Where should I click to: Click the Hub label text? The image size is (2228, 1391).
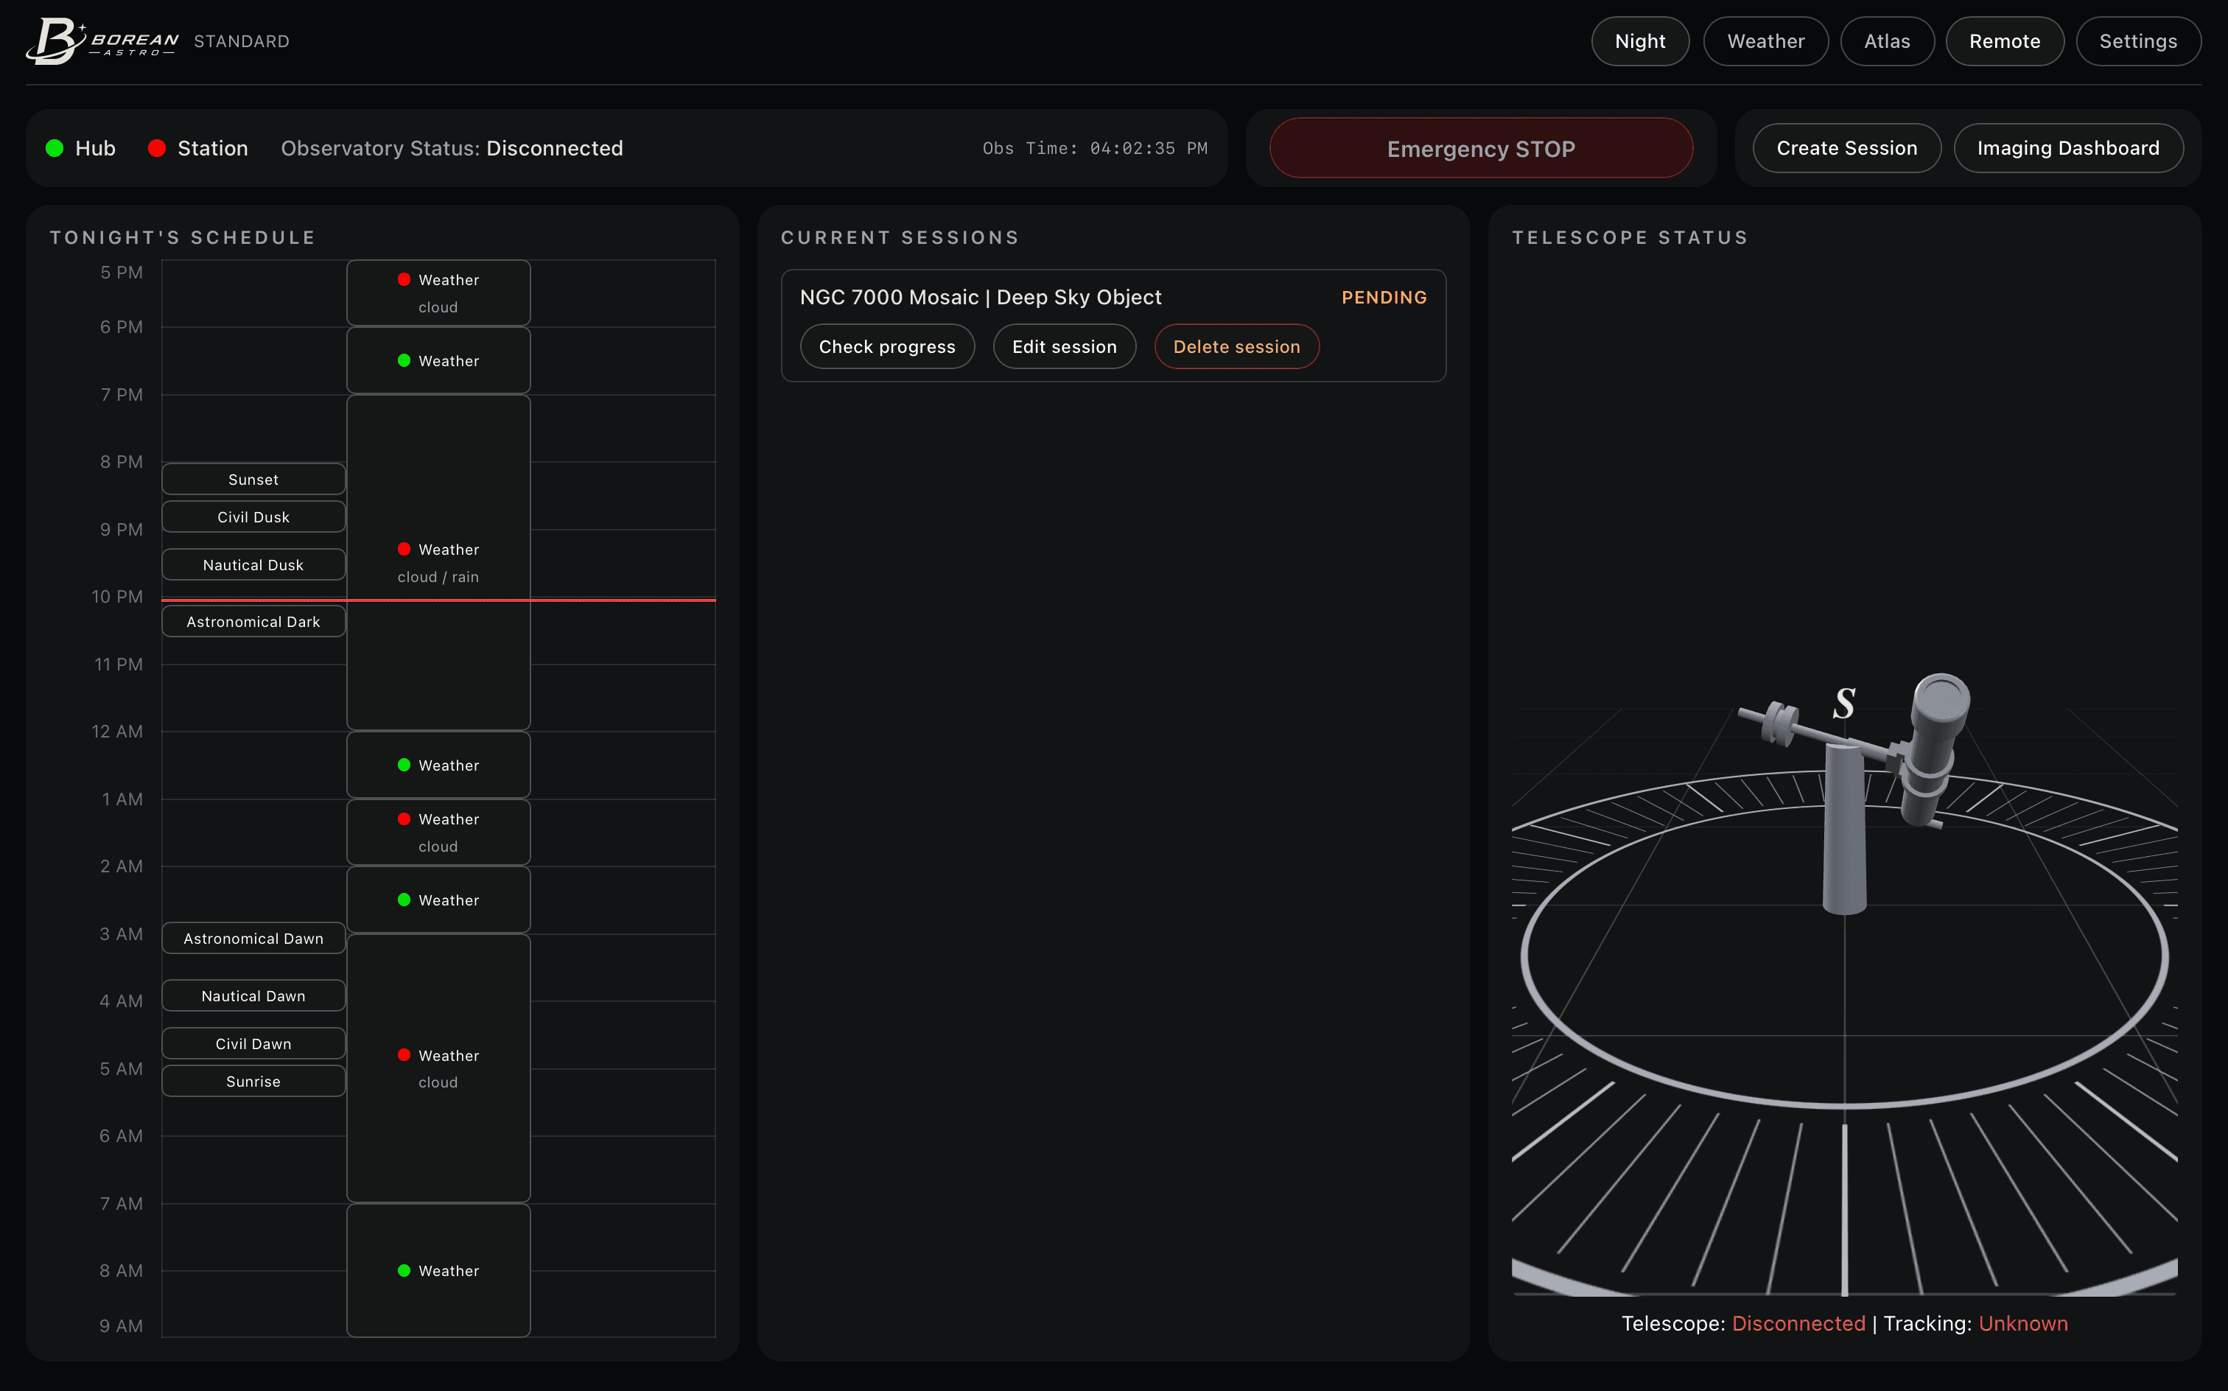[x=95, y=148]
